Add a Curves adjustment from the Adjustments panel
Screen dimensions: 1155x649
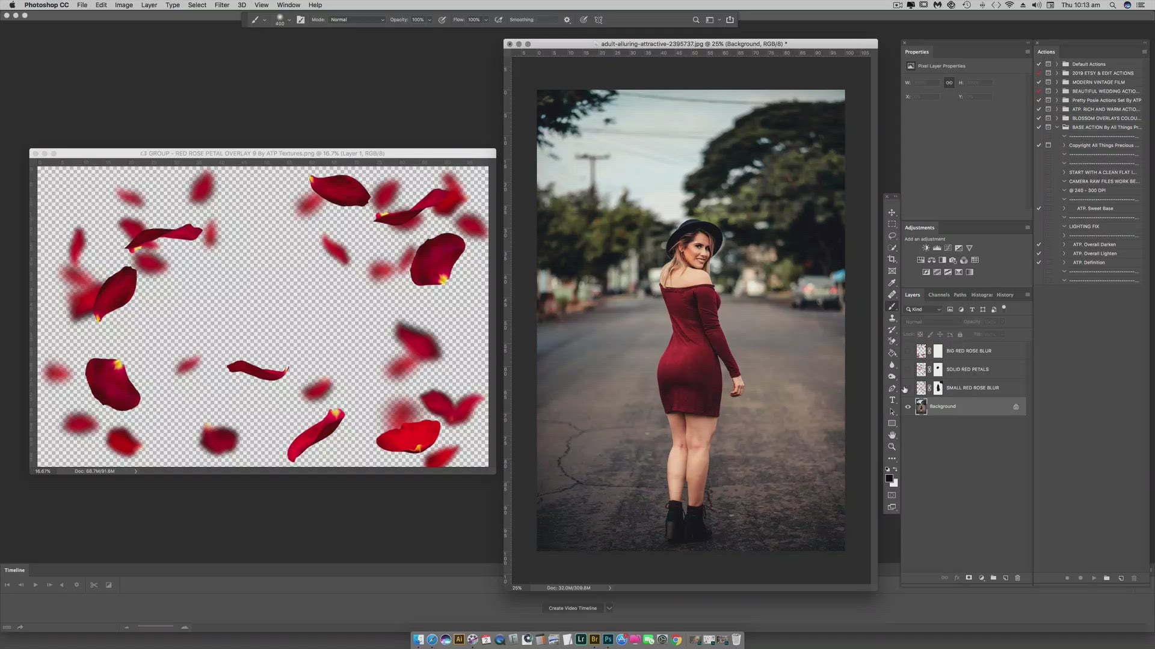948,248
